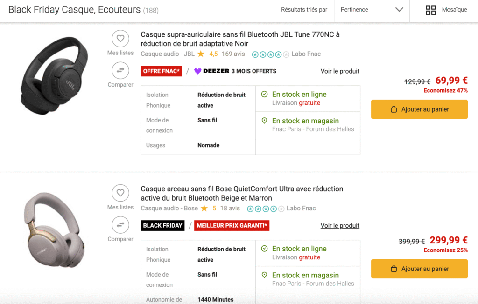Open Voir le produit for the JBL Tune 770NC

340,71
